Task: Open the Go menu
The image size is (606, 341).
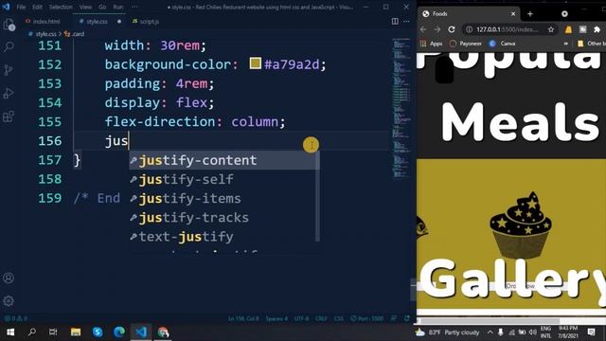Action: (x=102, y=7)
